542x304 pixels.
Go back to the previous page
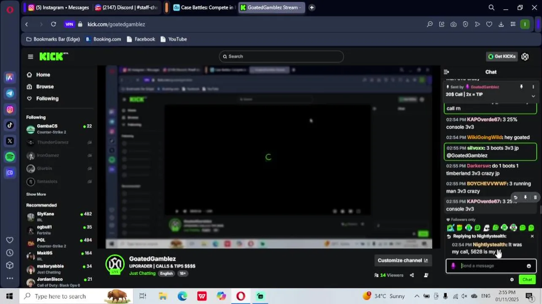click(27, 24)
